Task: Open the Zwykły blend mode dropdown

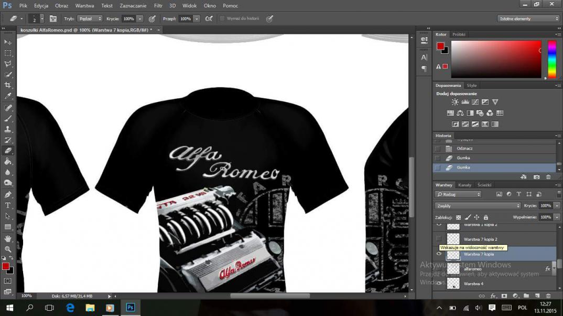Action: click(x=478, y=206)
